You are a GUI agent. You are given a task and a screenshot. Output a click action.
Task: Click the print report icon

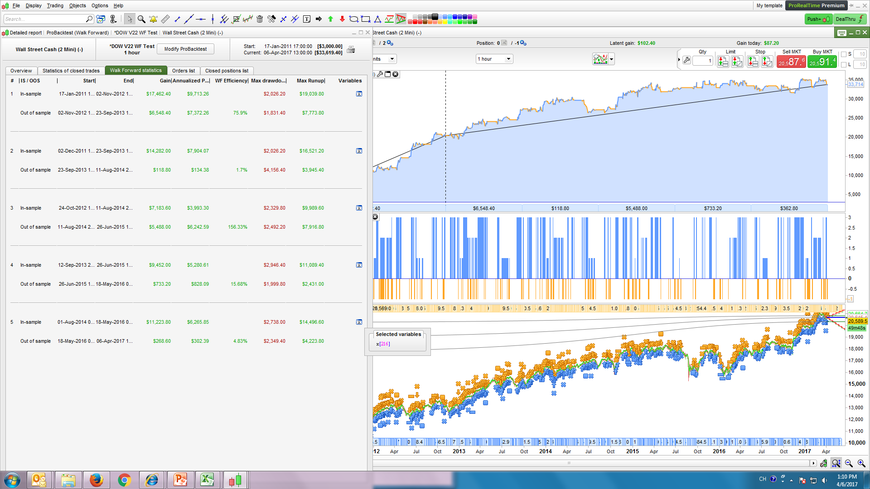click(x=351, y=50)
